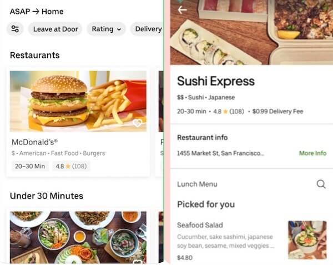Tap the back arrow on Sushi Express
333x265 pixels.
tap(182, 10)
